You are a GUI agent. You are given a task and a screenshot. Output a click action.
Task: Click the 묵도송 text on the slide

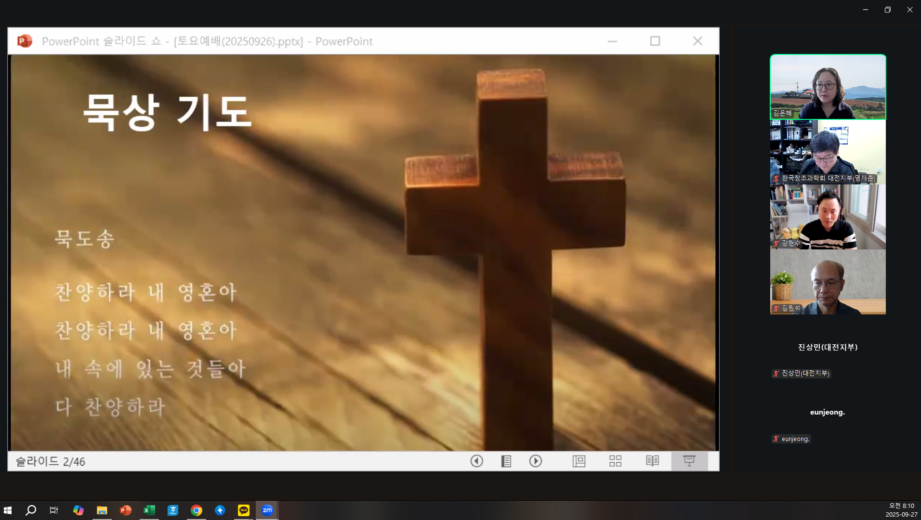click(x=85, y=238)
